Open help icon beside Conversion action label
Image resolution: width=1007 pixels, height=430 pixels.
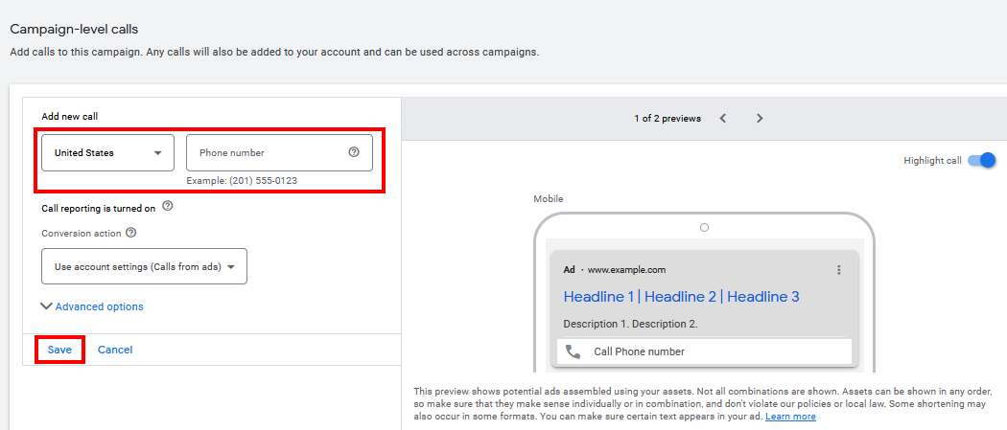coord(131,233)
